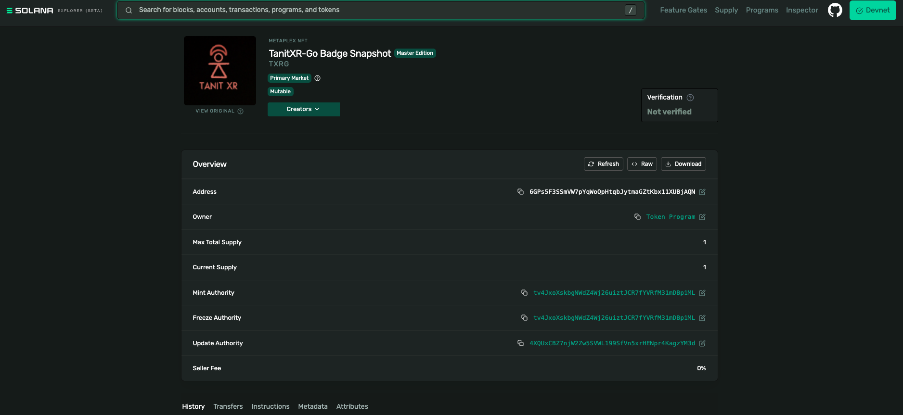
Task: Open the Devnet cluster selector
Action: tap(873, 10)
